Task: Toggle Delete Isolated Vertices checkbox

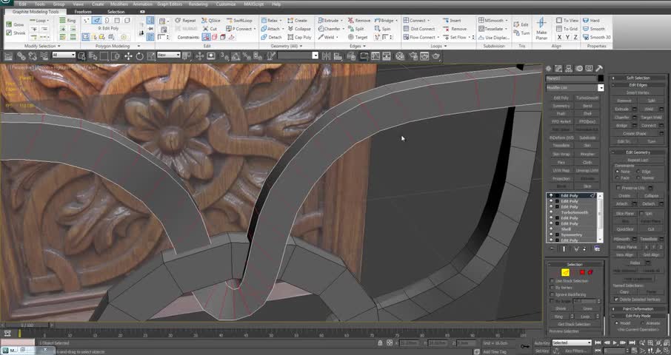Action: [616, 300]
